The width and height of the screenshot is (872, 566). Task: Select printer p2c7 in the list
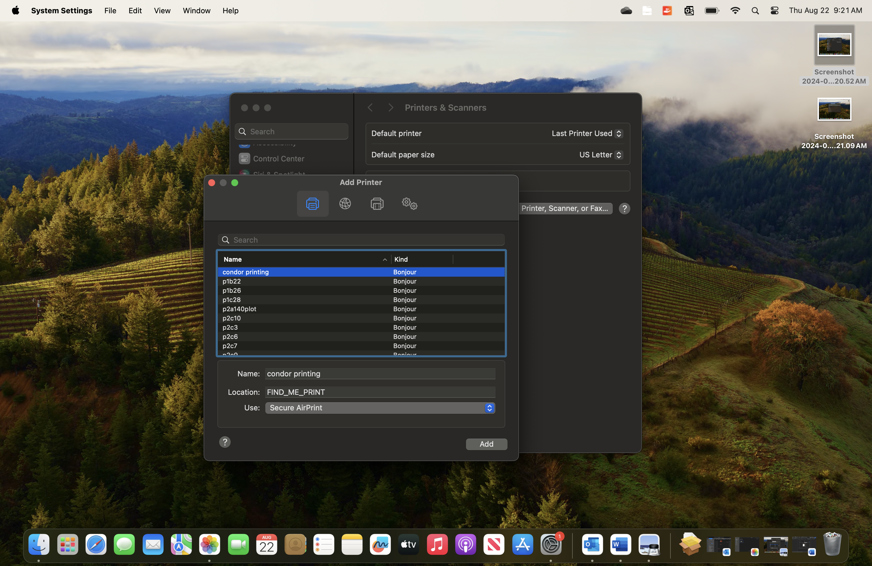[361, 346]
